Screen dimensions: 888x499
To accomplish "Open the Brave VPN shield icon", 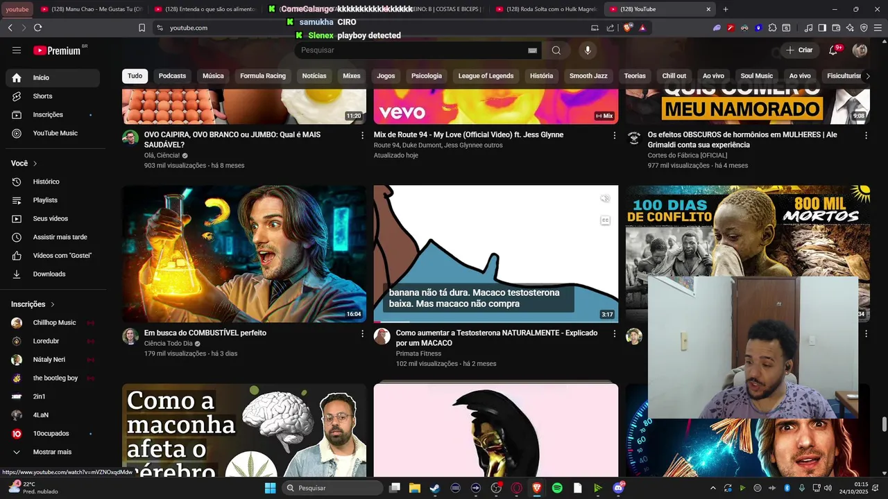I will pyautogui.click(x=864, y=28).
